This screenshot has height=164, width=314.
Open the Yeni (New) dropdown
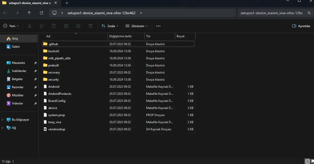11,26
